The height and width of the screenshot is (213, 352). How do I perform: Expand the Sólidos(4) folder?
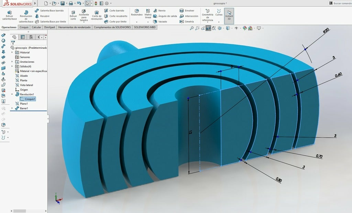click(12, 66)
